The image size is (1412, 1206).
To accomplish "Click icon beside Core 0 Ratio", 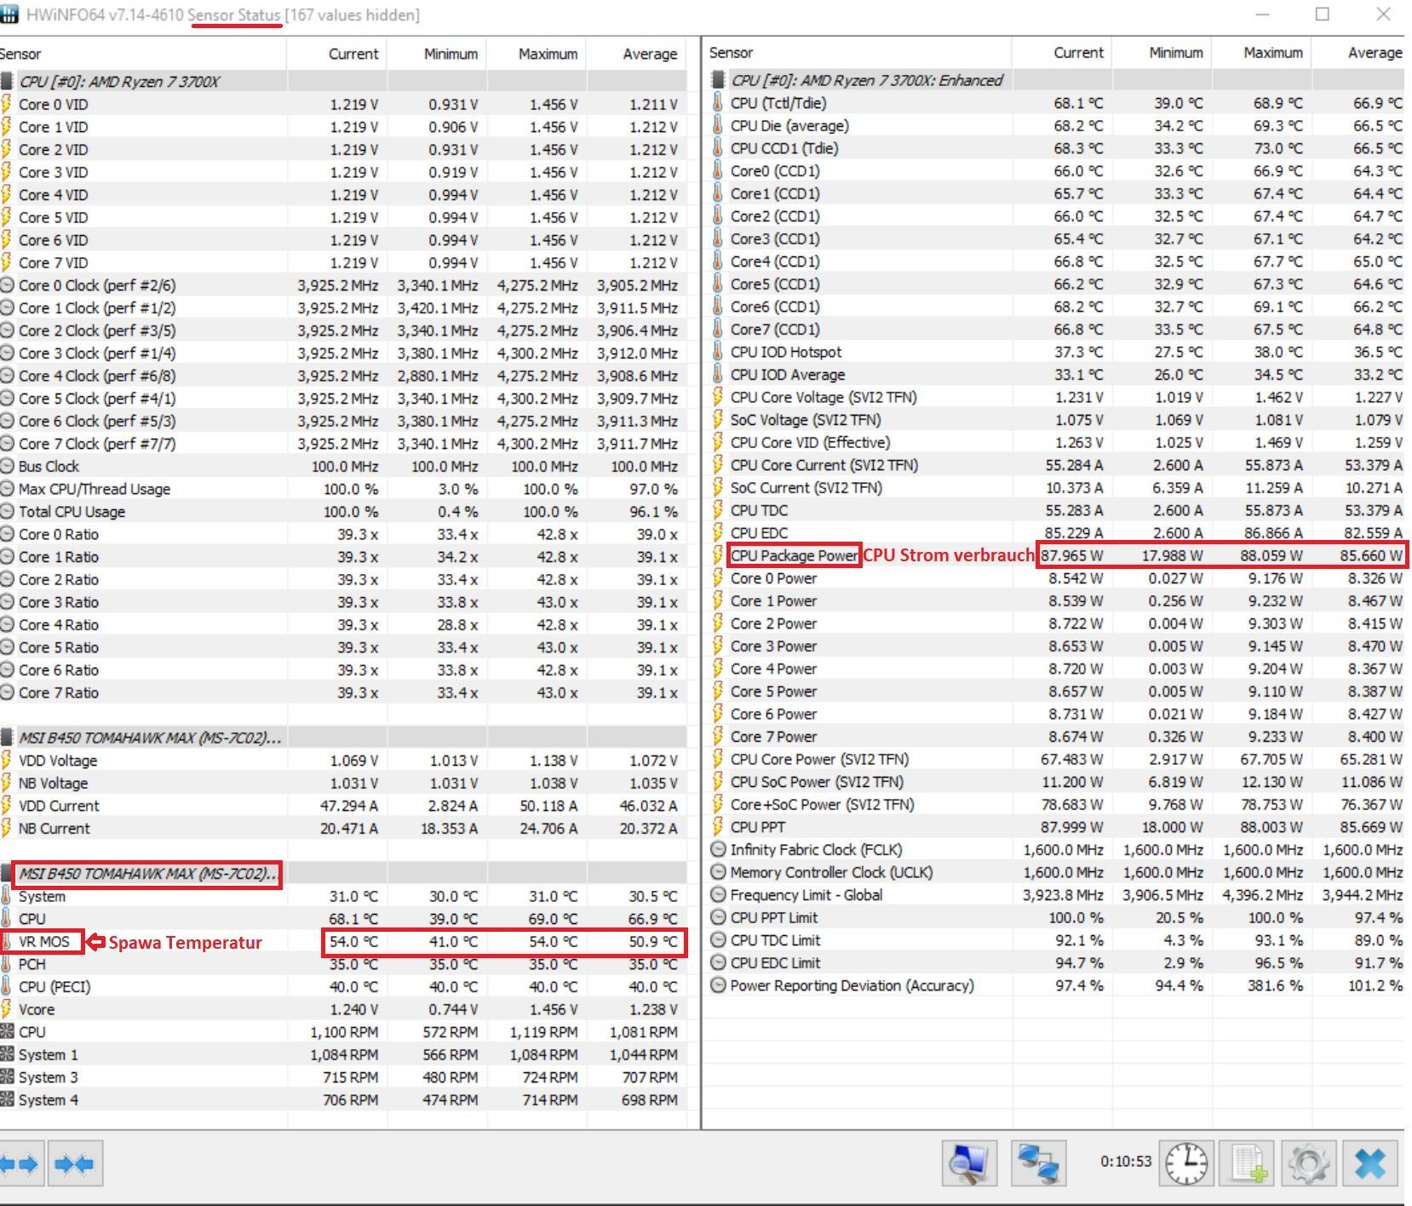I will click(7, 534).
